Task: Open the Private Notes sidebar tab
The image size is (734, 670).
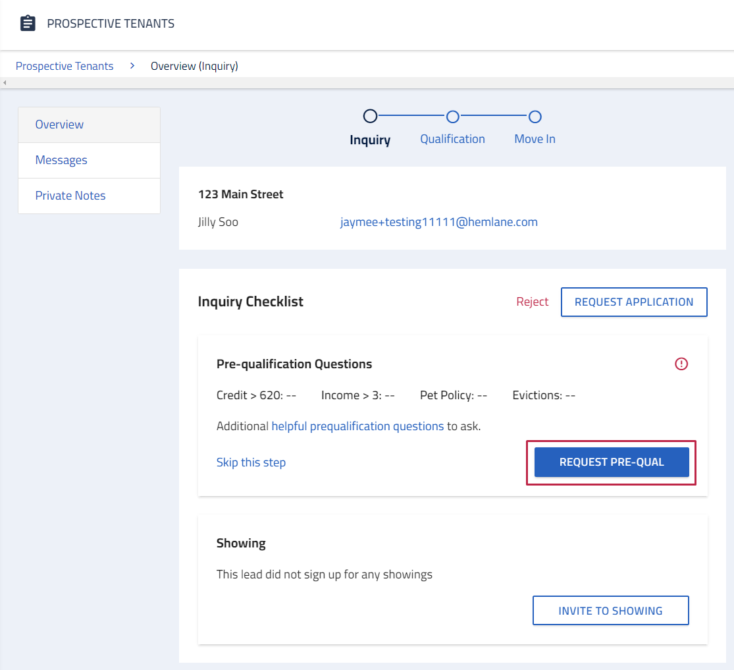Action: coord(70,196)
